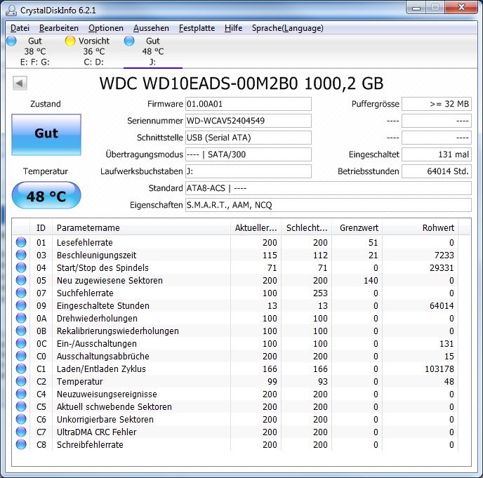Click the Betriebsstunden value 64014 Std.
This screenshot has height=478, width=483.
click(437, 171)
